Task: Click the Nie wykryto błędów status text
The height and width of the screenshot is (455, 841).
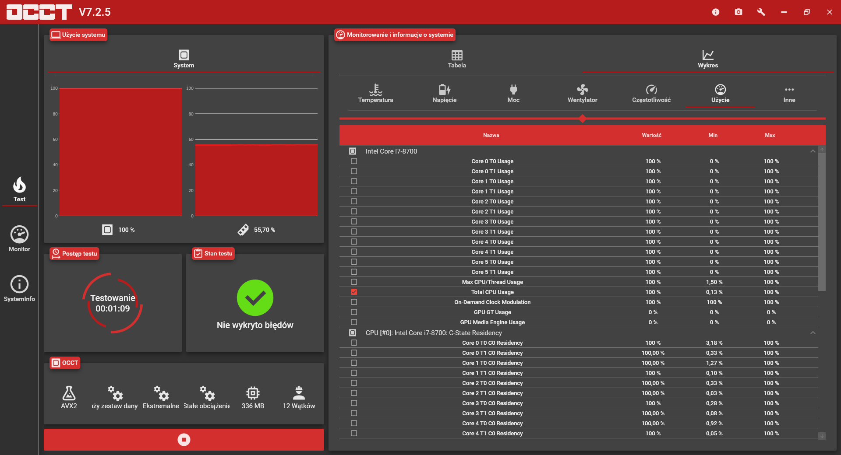Action: tap(255, 325)
